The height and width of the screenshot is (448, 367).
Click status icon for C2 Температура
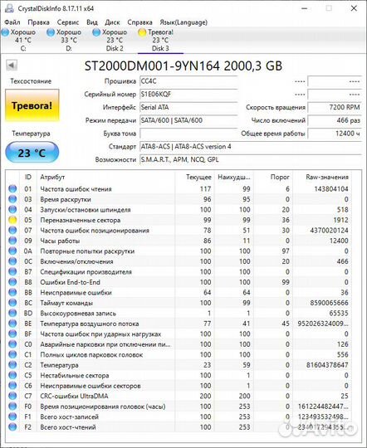click(12, 365)
